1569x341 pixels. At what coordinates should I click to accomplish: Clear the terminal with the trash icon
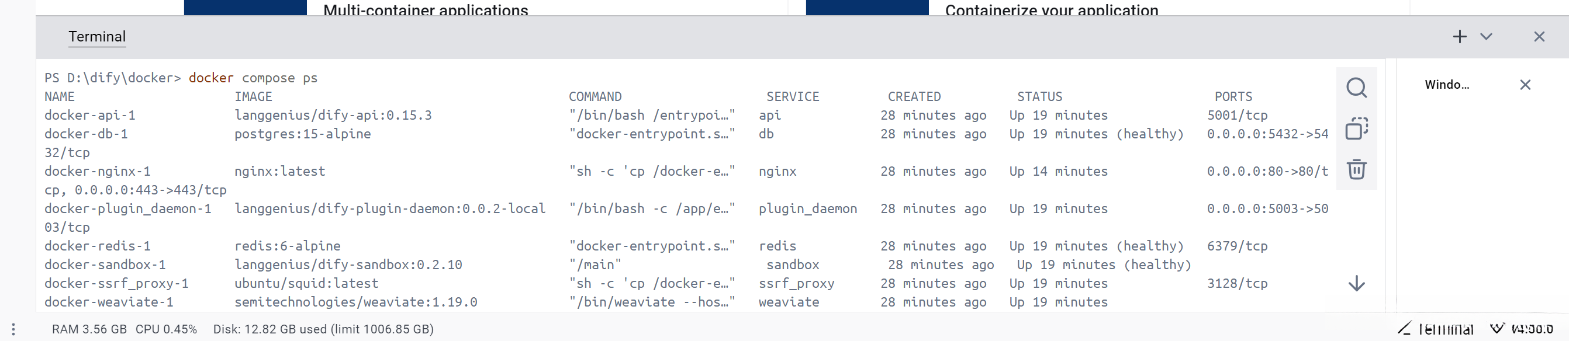pos(1356,169)
